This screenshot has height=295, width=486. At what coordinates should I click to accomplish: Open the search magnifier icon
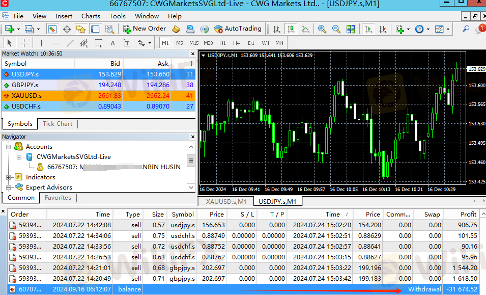[x=466, y=29]
